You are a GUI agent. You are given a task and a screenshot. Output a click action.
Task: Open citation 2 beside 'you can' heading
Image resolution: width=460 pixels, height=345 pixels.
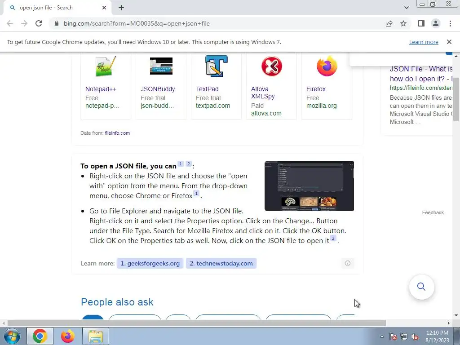coord(189,164)
